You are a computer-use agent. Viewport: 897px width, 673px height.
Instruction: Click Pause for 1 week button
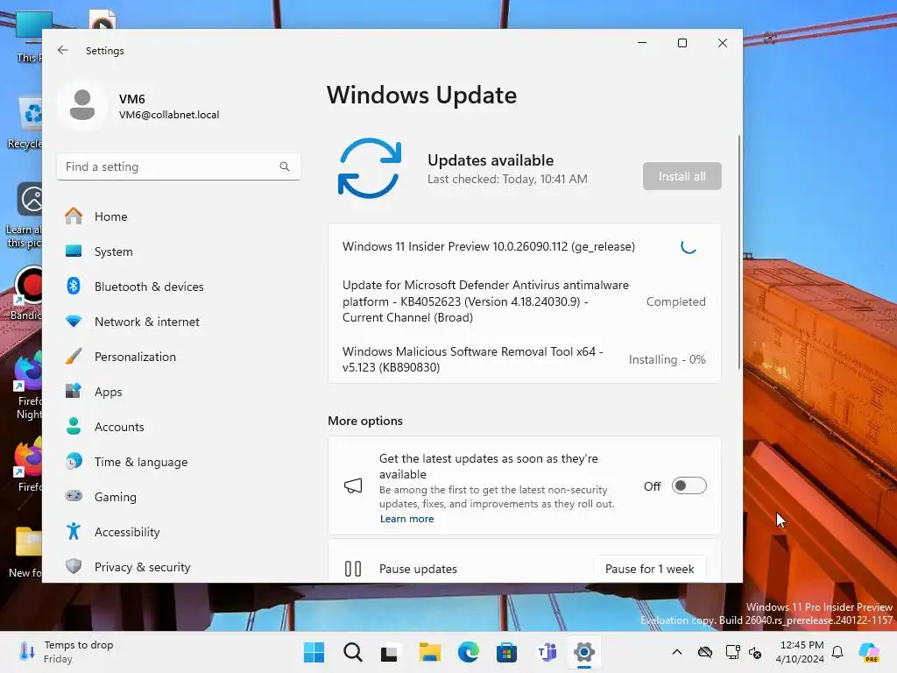(649, 569)
